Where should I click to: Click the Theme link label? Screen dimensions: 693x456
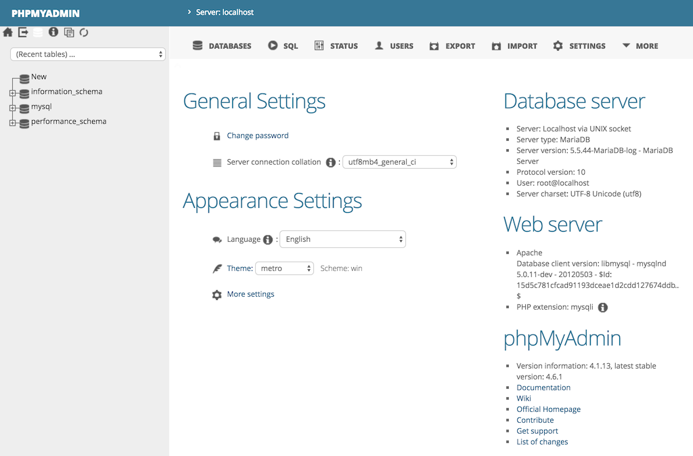[240, 268]
